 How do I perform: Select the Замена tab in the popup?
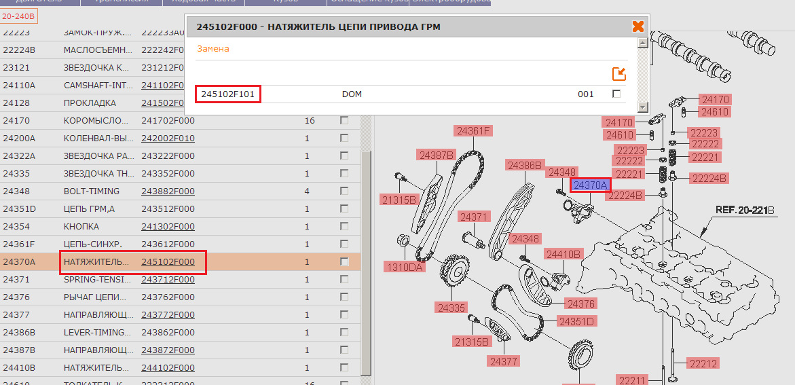[213, 49]
